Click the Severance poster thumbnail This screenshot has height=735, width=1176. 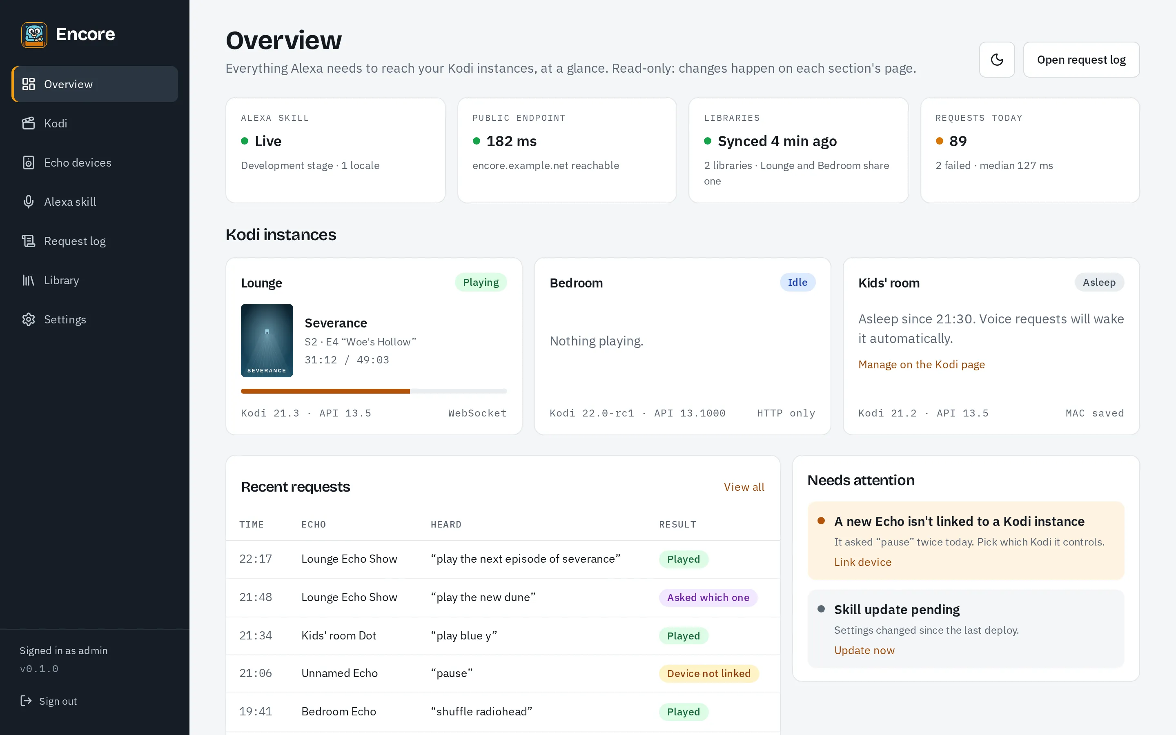coord(267,340)
